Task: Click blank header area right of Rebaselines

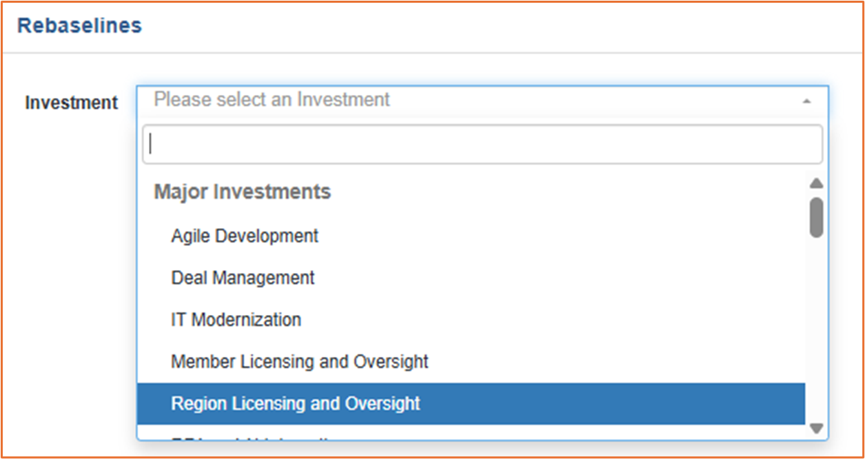Action: coord(496,26)
